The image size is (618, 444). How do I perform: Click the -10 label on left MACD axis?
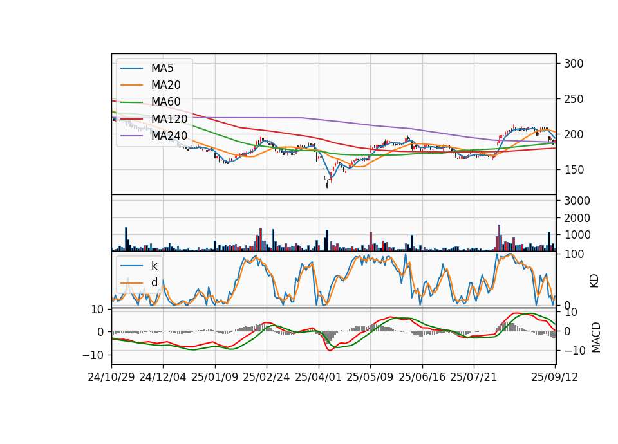click(x=93, y=355)
